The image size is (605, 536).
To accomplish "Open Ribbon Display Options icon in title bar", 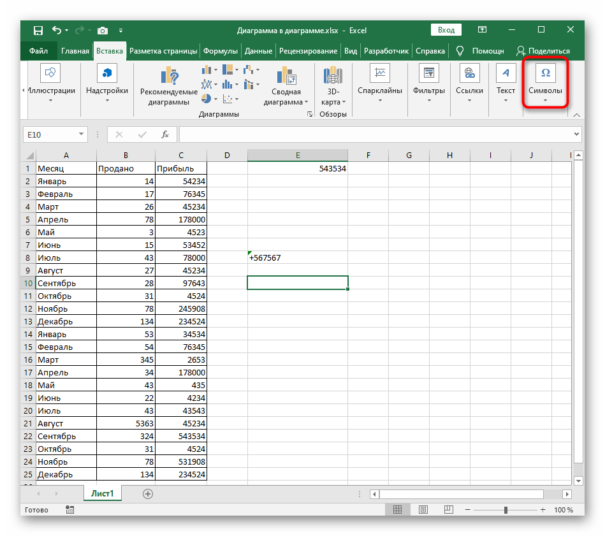I will (483, 30).
